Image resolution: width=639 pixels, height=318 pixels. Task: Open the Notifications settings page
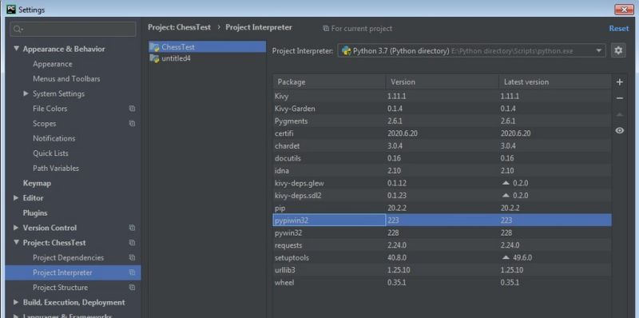point(54,138)
